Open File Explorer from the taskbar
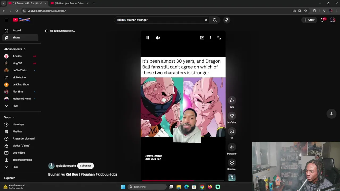 (179, 187)
